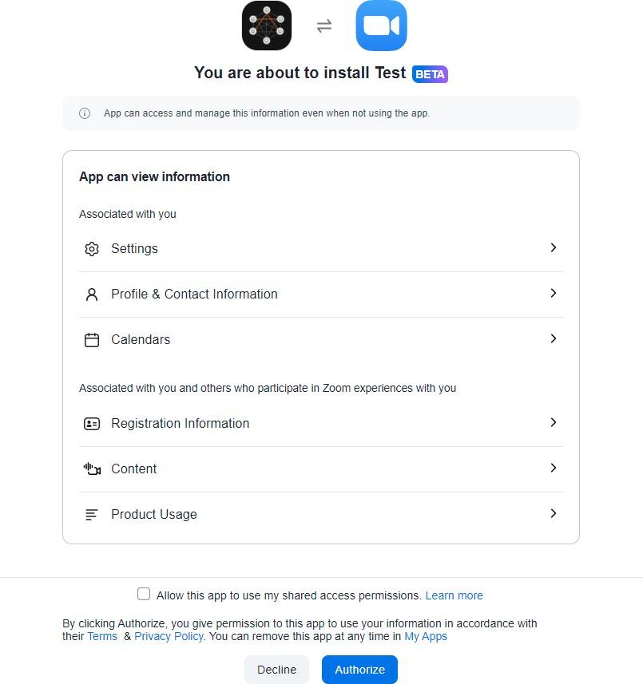Expand the Content row chevron
643x684 pixels.
(x=553, y=468)
